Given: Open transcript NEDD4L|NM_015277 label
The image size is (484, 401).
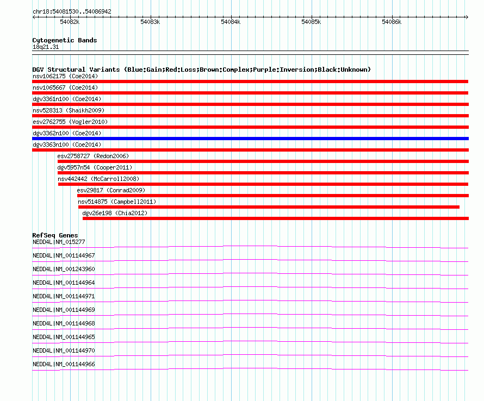Looking at the screenshot, I should click(x=59, y=242).
